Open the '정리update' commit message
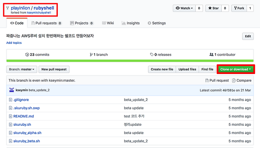 pos(133,124)
